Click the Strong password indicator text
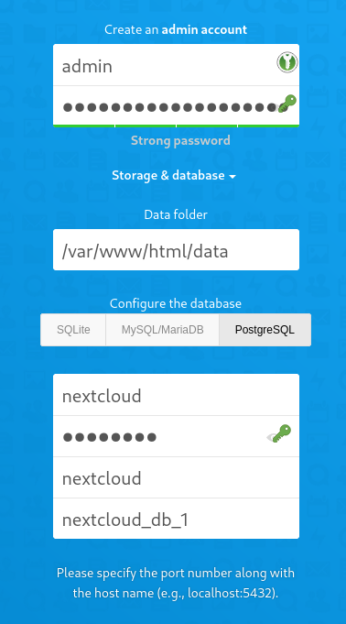This screenshot has height=624, width=346. pos(180,140)
